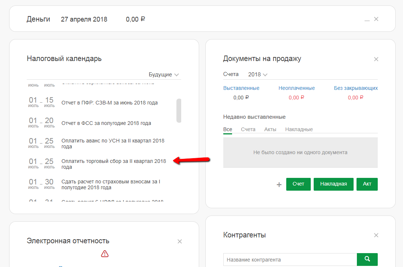This screenshot has height=267, width=403.
Task: Open the Счета tab under Недавно выставленные
Action: point(248,129)
